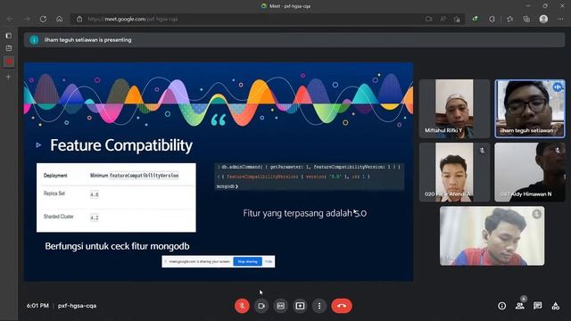This screenshot has width=571, height=321.
Task: Select Aldy Himawan N video tile
Action: click(530, 172)
